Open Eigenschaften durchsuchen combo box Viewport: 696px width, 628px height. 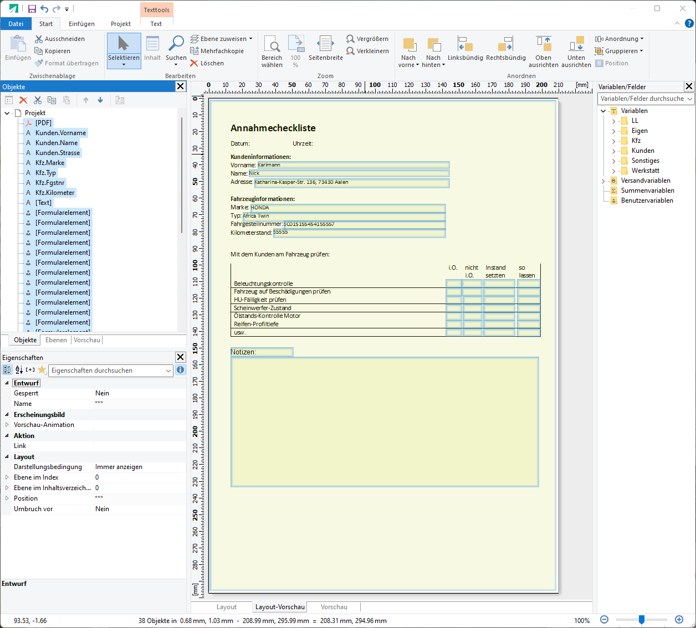pos(111,370)
